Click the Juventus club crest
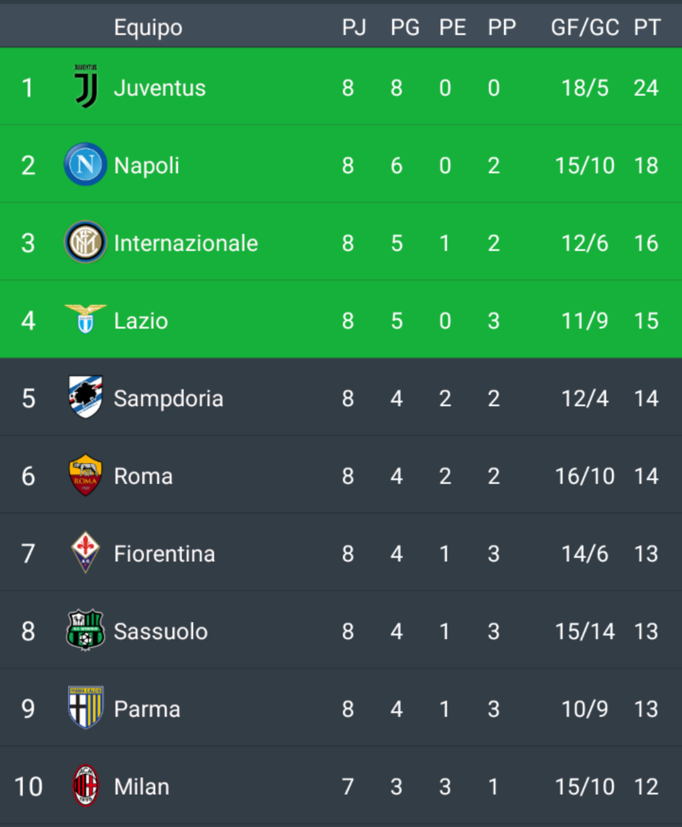Viewport: 682px width, 827px height. pyautogui.click(x=86, y=87)
